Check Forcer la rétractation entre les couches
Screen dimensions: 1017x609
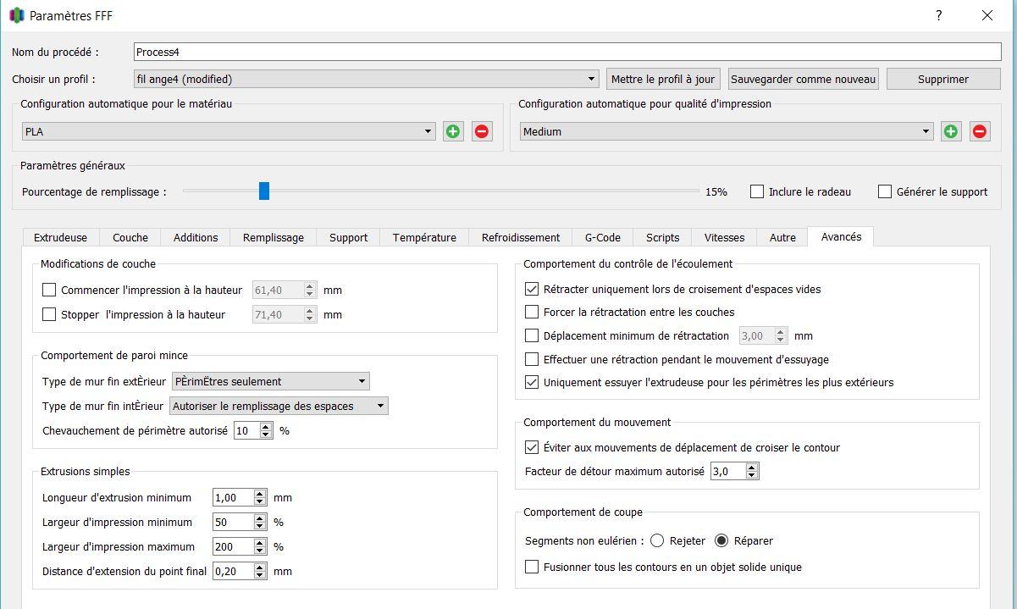click(x=532, y=312)
